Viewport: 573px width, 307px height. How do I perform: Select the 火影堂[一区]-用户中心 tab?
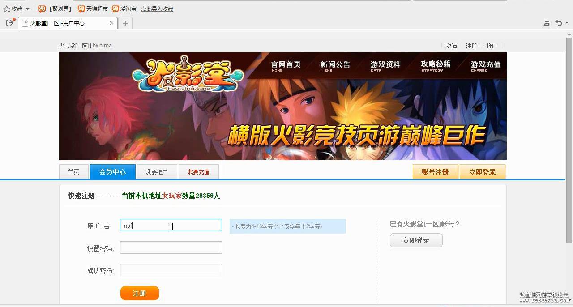67,23
